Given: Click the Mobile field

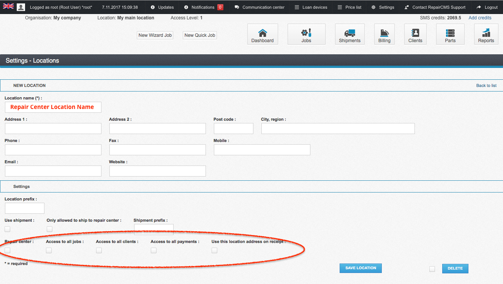Looking at the screenshot, I should [x=262, y=150].
